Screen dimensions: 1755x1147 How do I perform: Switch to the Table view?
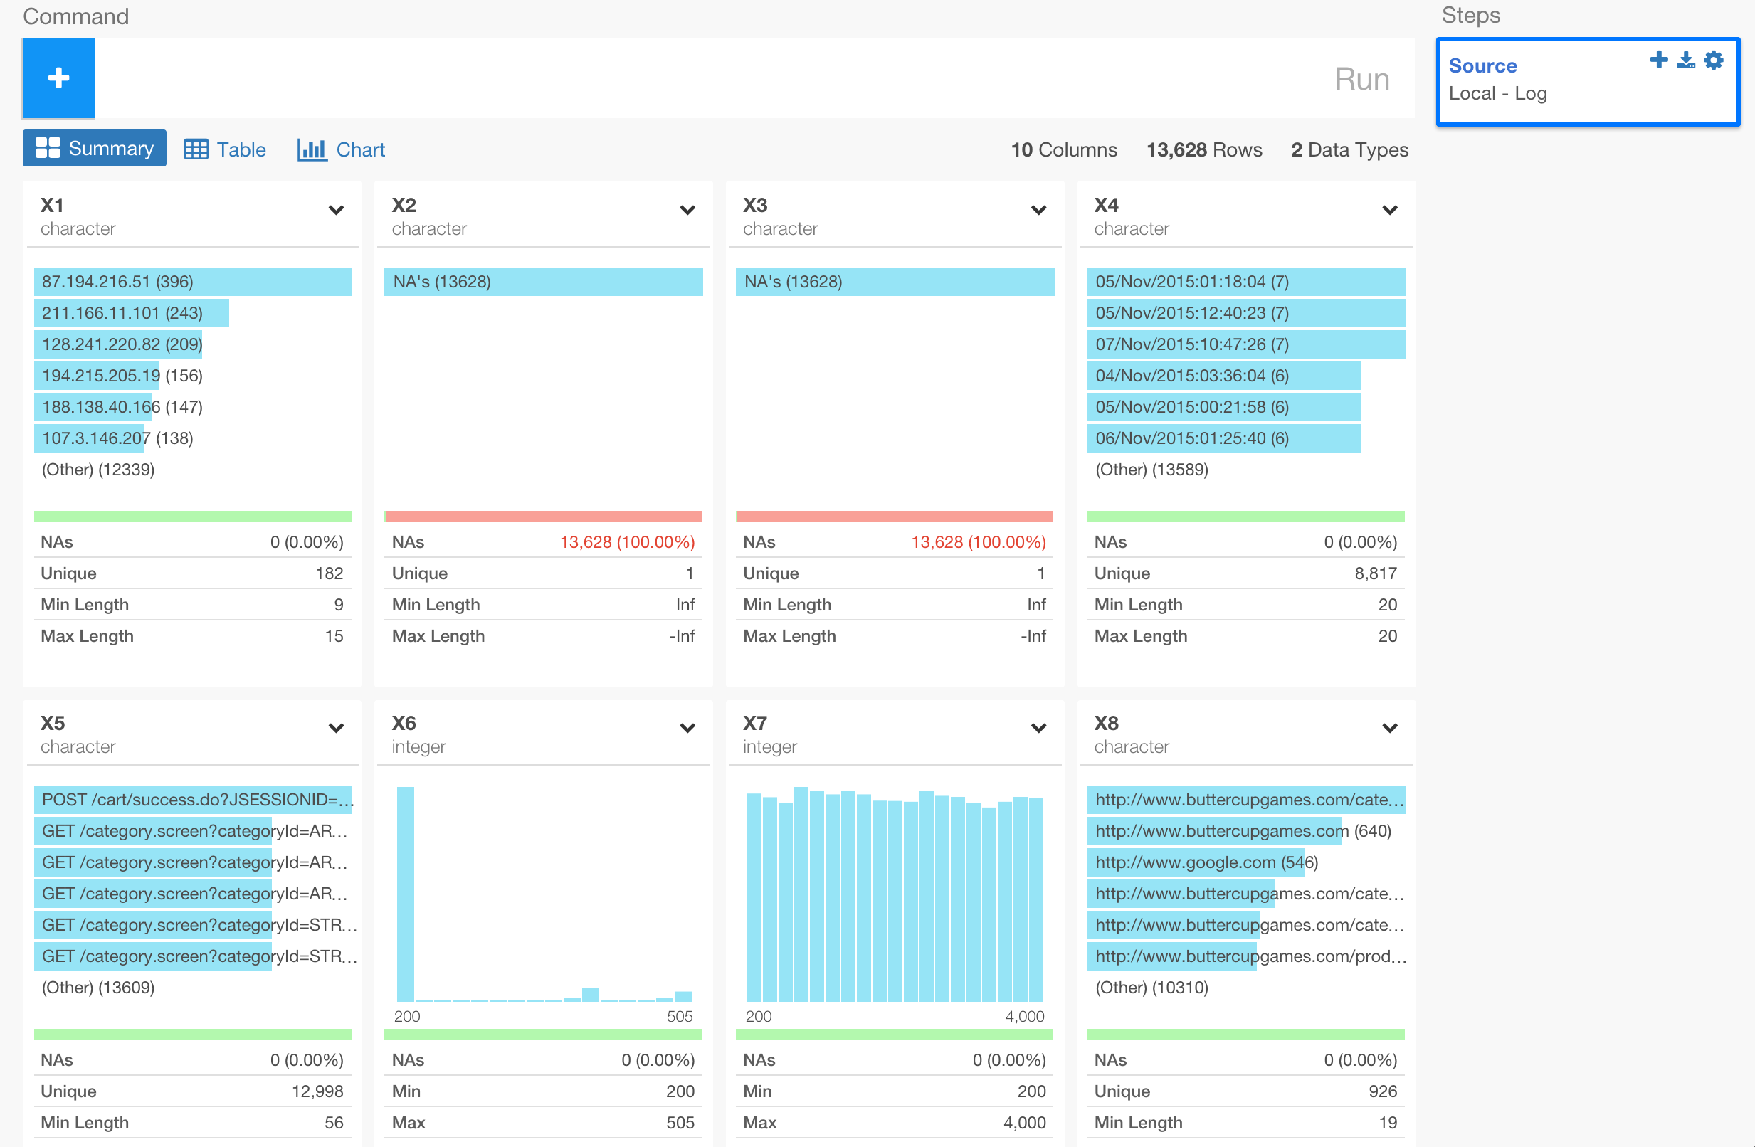pyautogui.click(x=225, y=149)
